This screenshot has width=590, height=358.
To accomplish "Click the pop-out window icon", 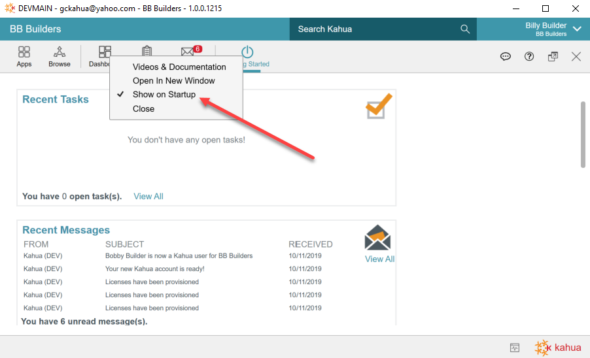I will 553,57.
